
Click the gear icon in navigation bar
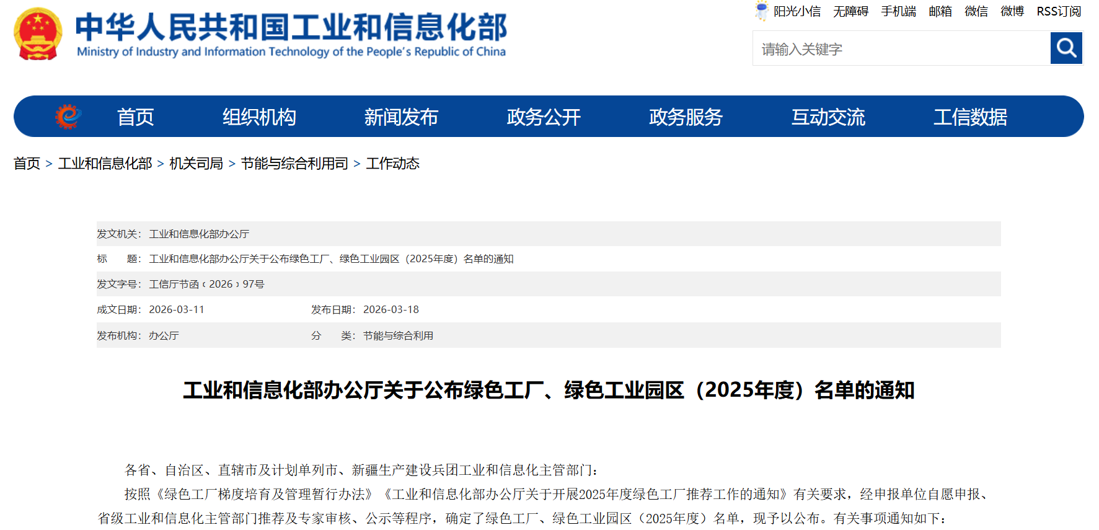coord(68,117)
